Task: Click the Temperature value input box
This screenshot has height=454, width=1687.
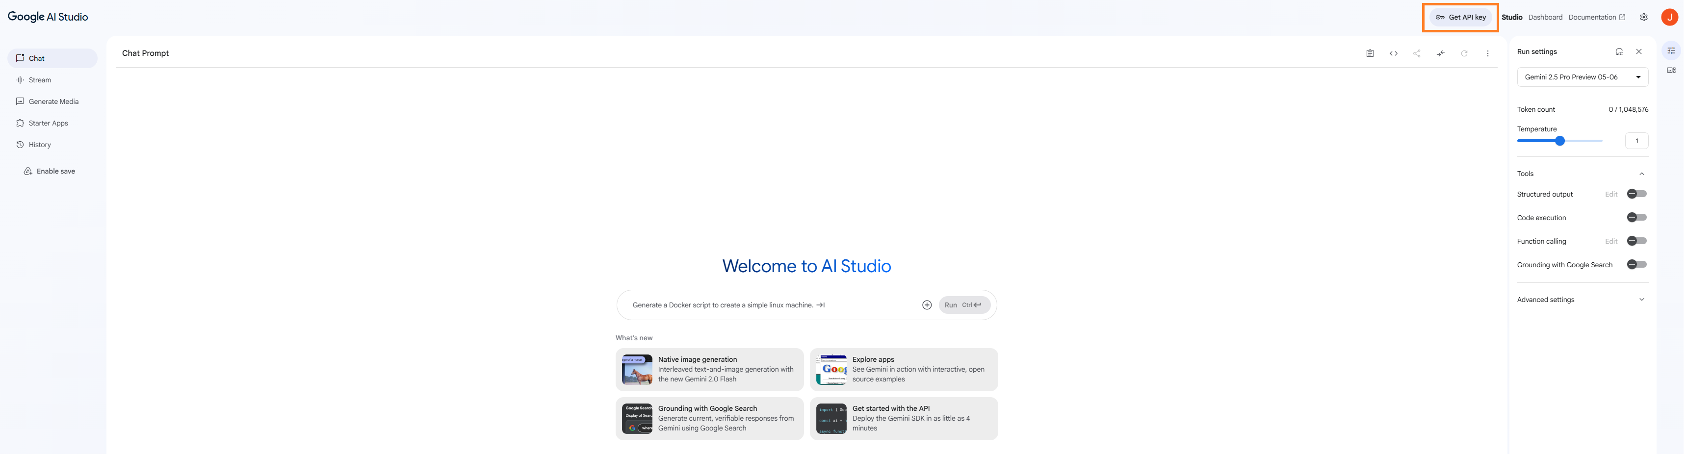Action: coord(1636,141)
